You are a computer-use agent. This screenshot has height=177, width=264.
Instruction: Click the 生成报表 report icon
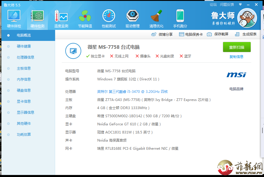point(237,34)
